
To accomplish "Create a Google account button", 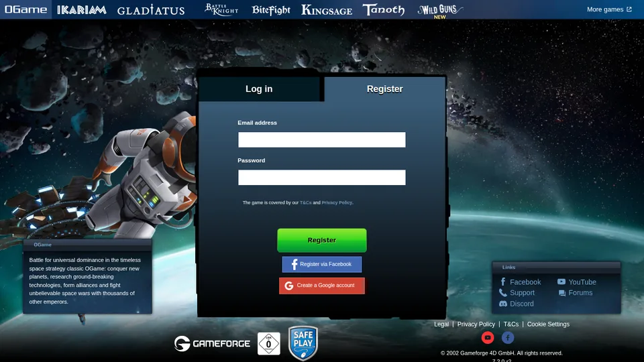I will (x=322, y=286).
